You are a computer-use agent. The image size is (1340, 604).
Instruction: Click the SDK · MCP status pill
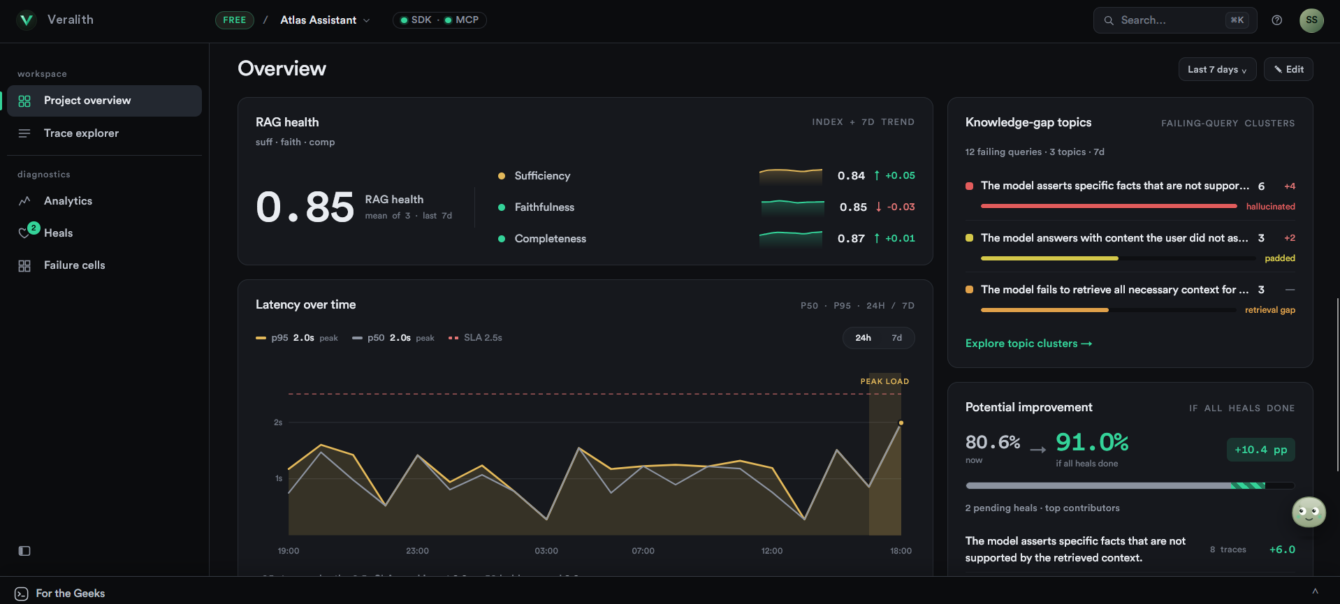coord(439,20)
